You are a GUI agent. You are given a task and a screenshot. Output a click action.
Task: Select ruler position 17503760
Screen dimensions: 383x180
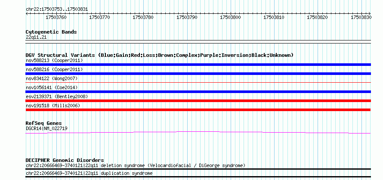coord(56,17)
